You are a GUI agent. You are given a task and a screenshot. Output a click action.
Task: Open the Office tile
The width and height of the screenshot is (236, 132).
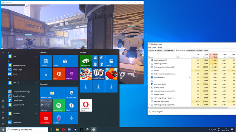tap(59, 73)
